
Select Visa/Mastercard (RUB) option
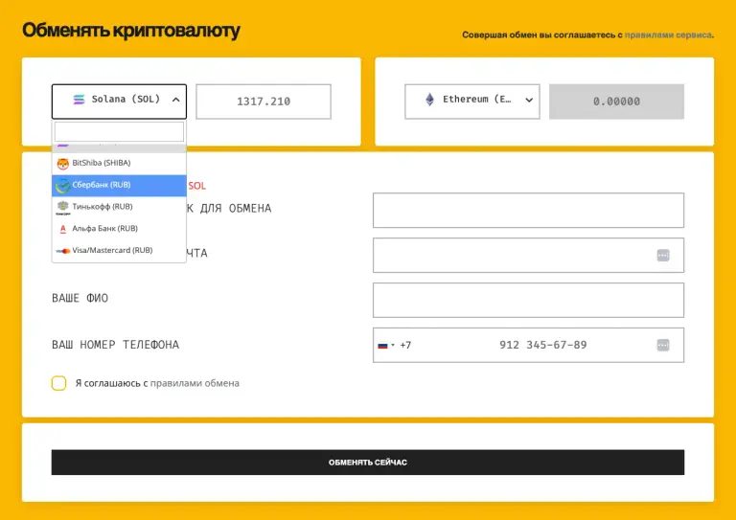point(119,250)
